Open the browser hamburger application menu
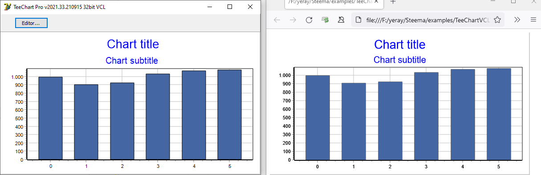Image resolution: width=541 pixels, height=175 pixels. click(533, 20)
